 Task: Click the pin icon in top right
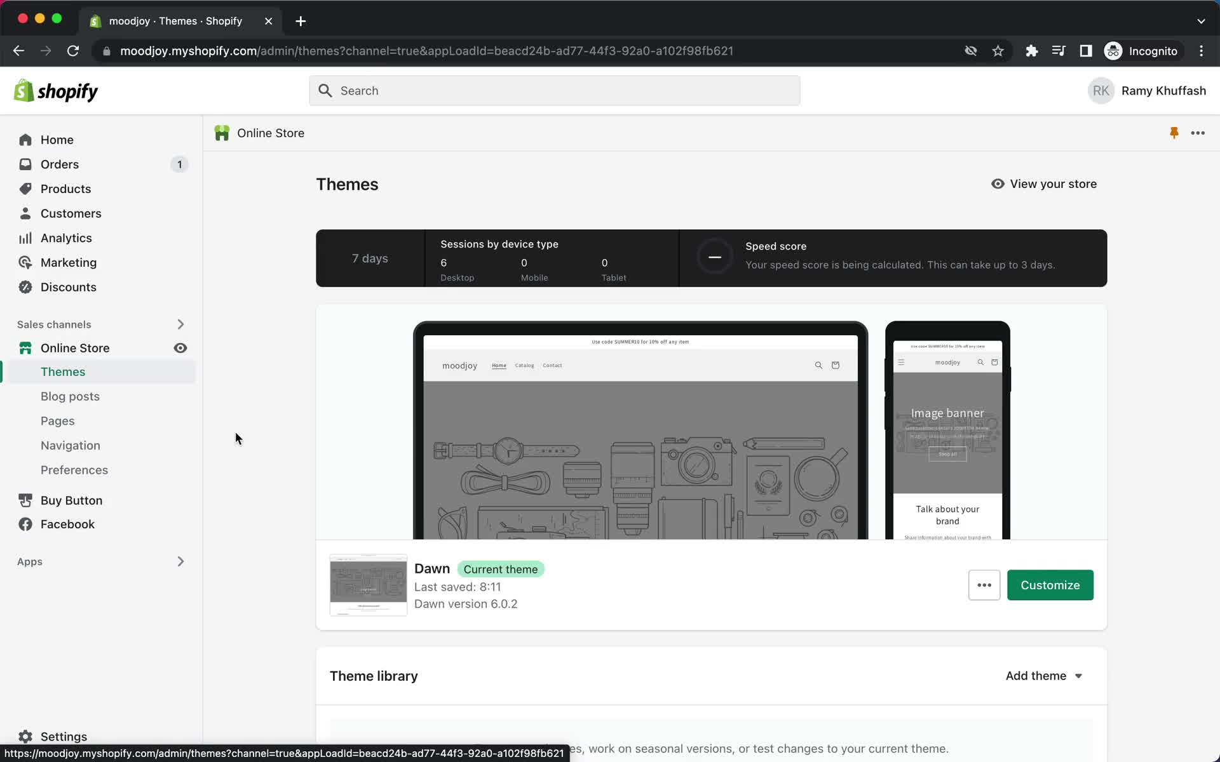coord(1174,131)
